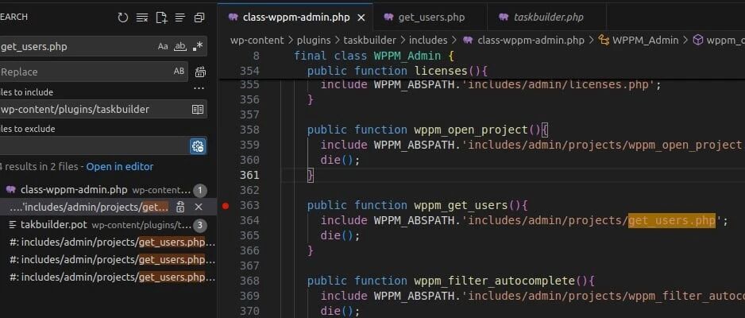Open third takbuilder.pot get_users.php match
This screenshot has height=318, width=745.
pyautogui.click(x=108, y=277)
